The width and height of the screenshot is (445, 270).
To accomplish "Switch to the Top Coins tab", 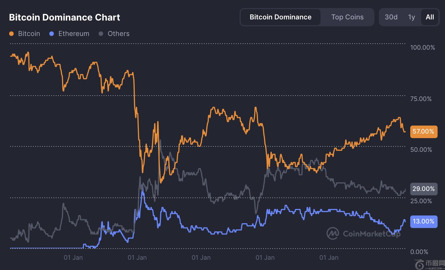I will point(347,17).
